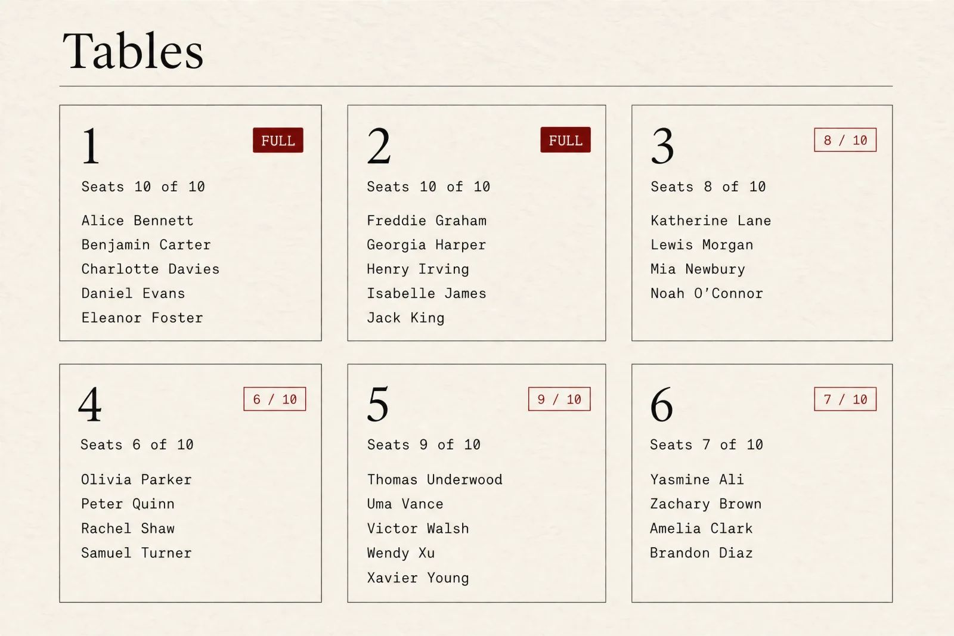Click guest Thomas Underwood
954x636 pixels.
tap(435, 479)
